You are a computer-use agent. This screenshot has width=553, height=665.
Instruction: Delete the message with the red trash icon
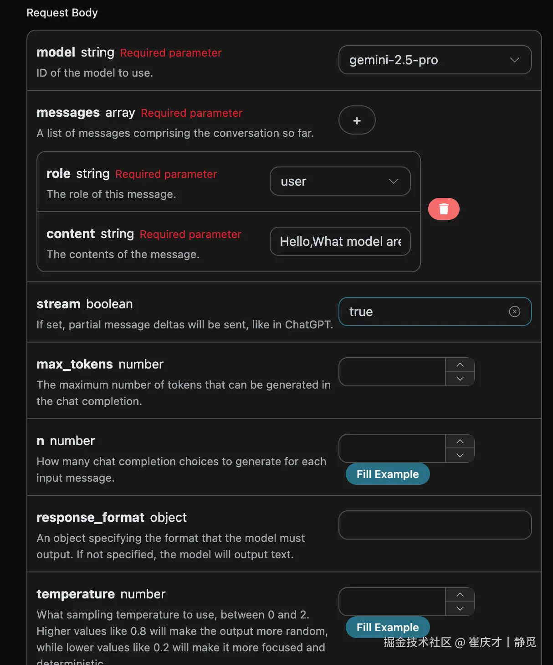point(444,209)
